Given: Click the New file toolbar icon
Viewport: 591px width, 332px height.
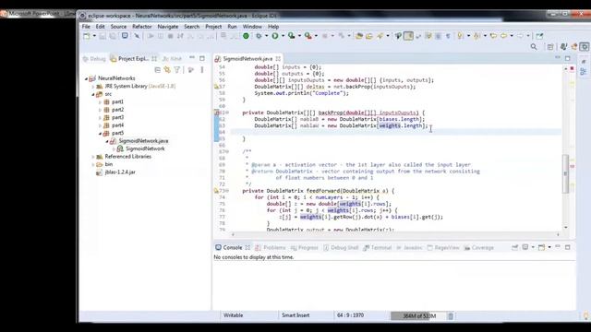Looking at the screenshot, I should (x=87, y=36).
